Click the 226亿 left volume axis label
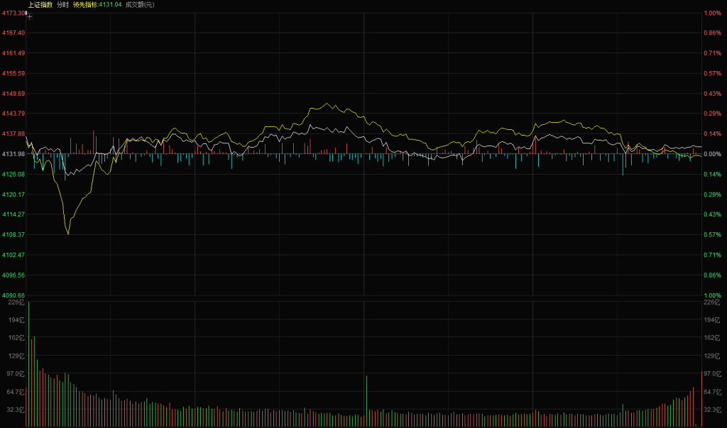This screenshot has height=428, width=727. pos(13,302)
